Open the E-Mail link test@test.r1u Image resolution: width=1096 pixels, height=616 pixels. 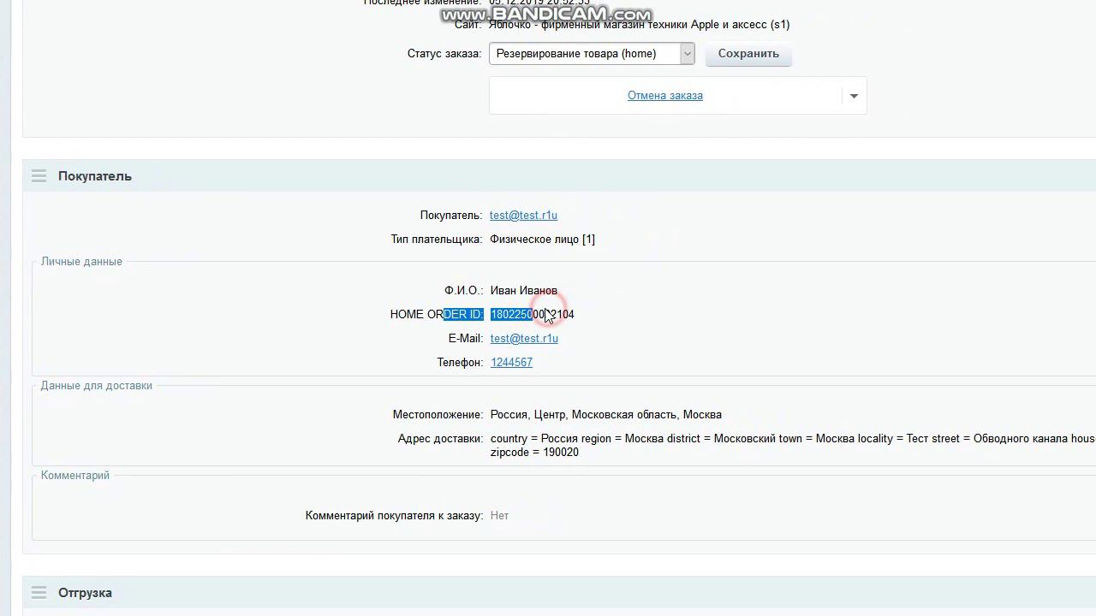[524, 338]
